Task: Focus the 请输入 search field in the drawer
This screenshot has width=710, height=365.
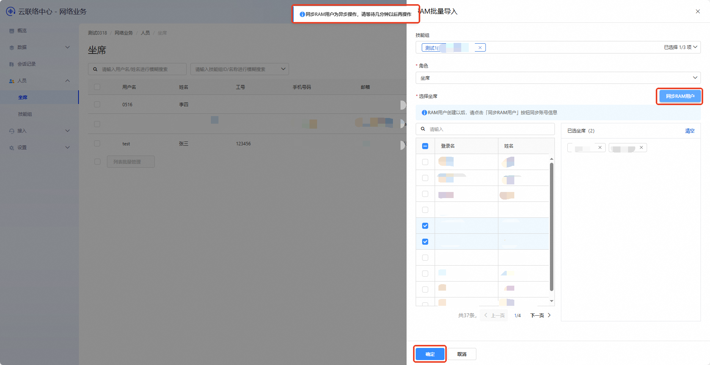Action: [485, 129]
